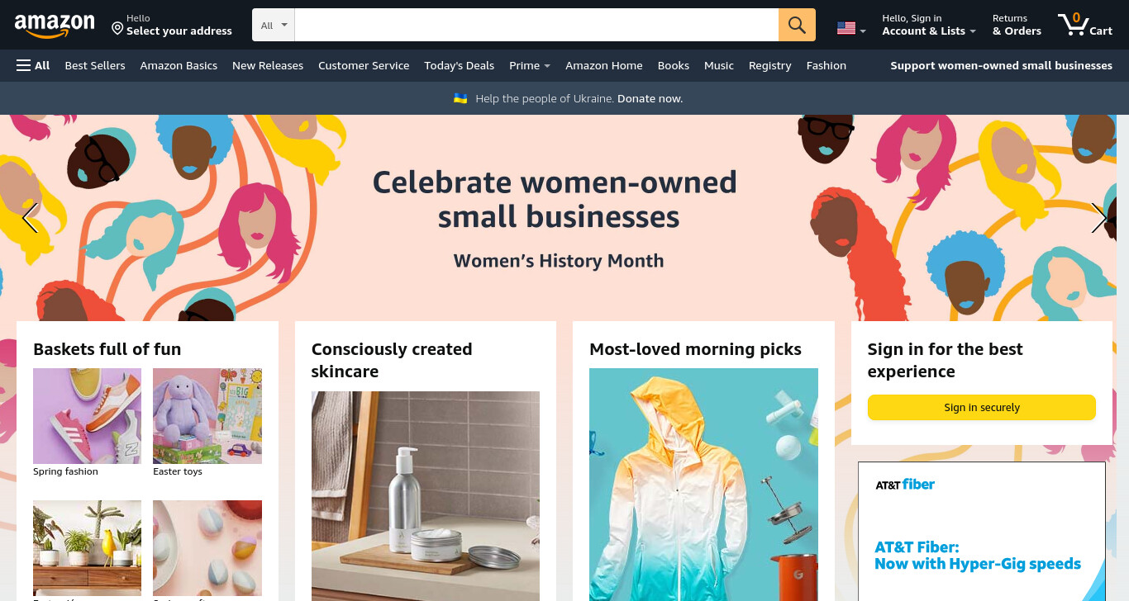Advance banner with right arrow
1129x601 pixels.
[x=1098, y=218]
